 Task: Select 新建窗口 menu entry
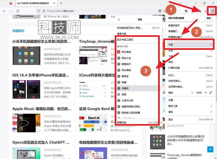pyautogui.click(x=190, y=31)
